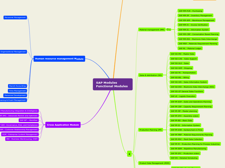The image size is (225, 168).
Task: Click SAP SD-SIS - Sales Information System node
Action: pyautogui.click(x=189, y=82)
